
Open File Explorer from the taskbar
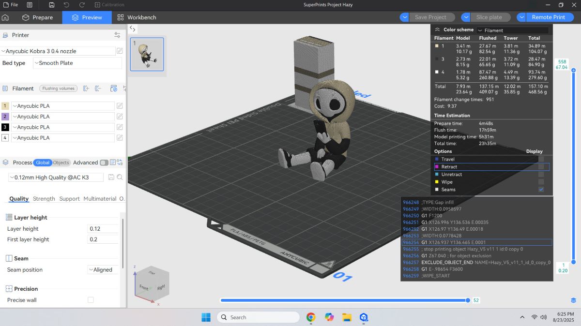347,317
